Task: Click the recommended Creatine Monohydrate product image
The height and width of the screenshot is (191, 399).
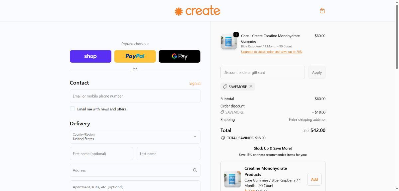Action: click(x=232, y=179)
